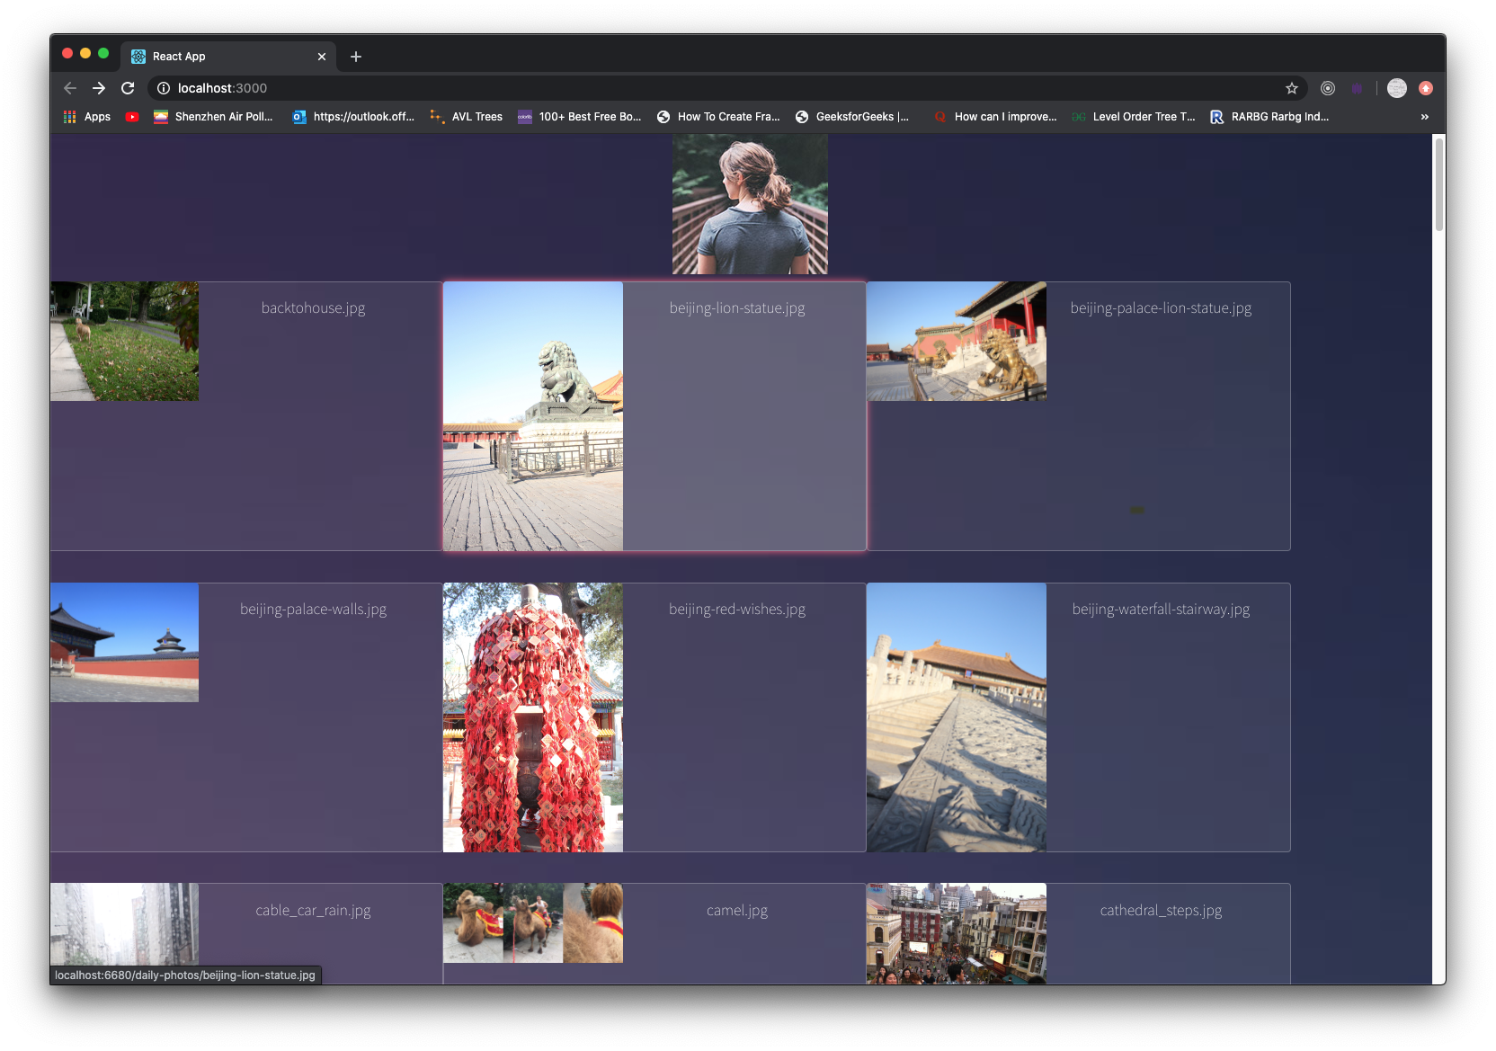Close the React App tab
The height and width of the screenshot is (1051, 1496).
point(322,57)
